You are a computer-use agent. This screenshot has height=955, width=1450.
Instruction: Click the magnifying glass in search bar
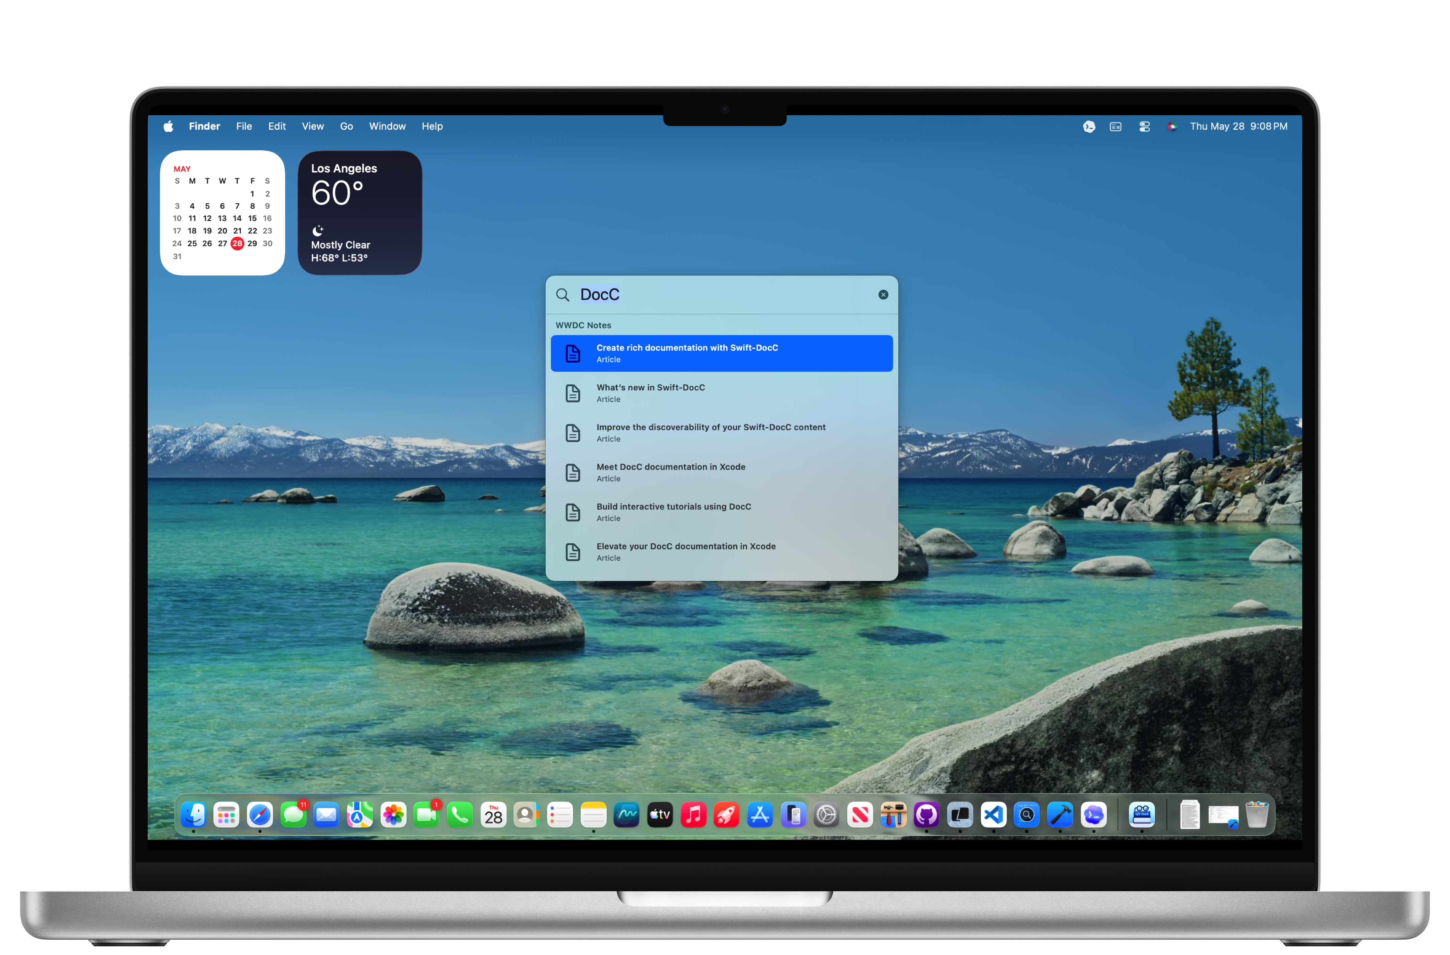point(562,295)
